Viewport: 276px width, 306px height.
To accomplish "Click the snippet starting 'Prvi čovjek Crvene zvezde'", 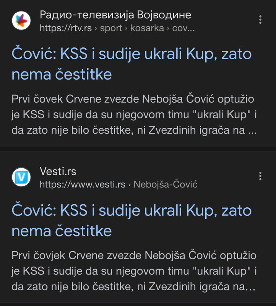I will tap(134, 271).
